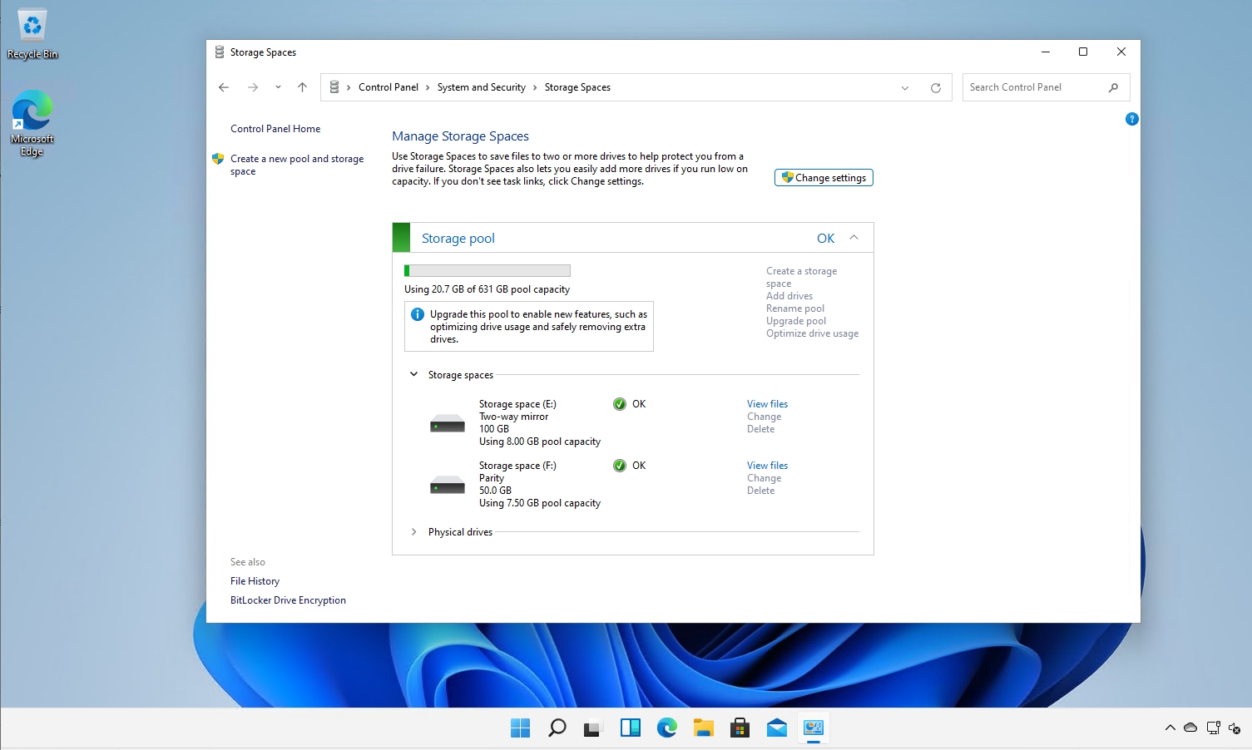Launch Microsoft Edge from the taskbar
This screenshot has width=1252, height=750.
[666, 727]
